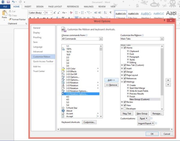
Task: Click the info icon beside Customize the Ribbon
Action: pyautogui.click(x=142, y=35)
